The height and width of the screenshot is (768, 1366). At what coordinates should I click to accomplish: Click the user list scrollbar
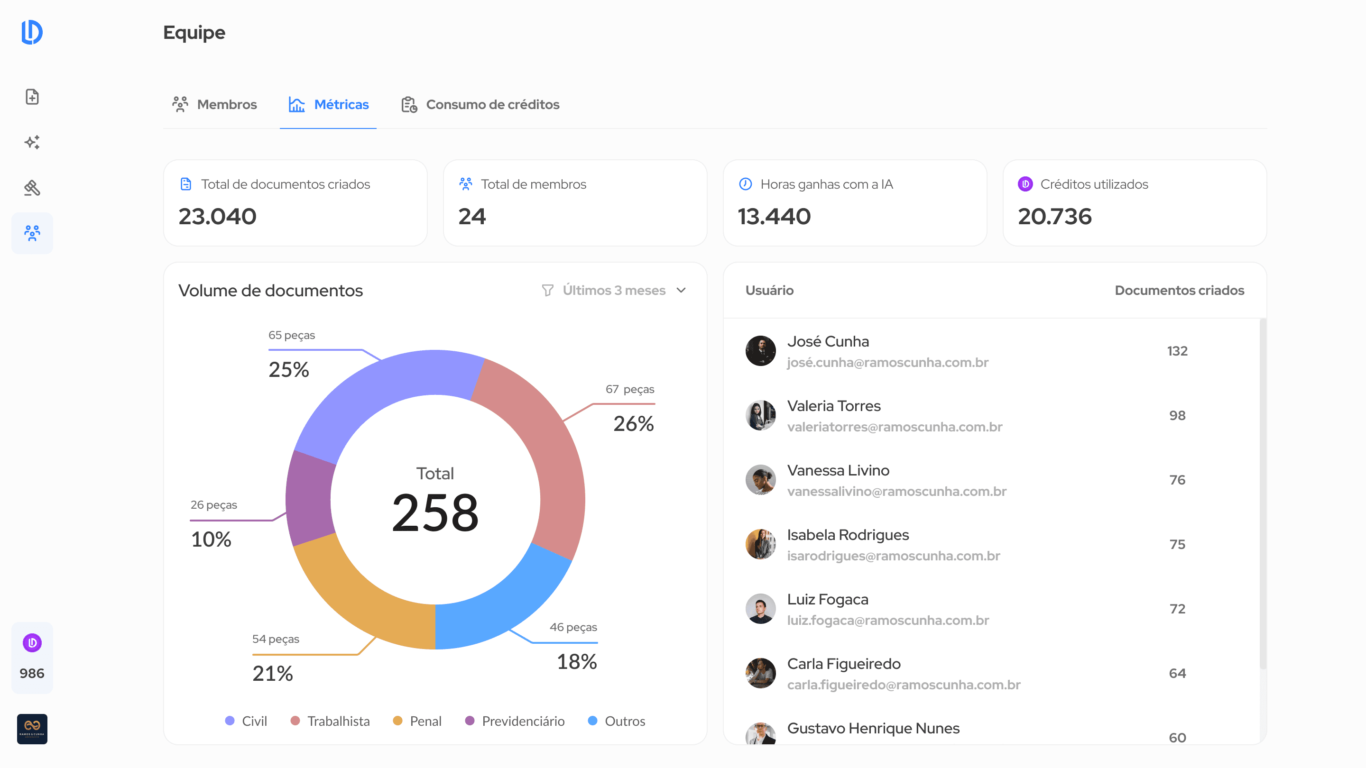1263,493
